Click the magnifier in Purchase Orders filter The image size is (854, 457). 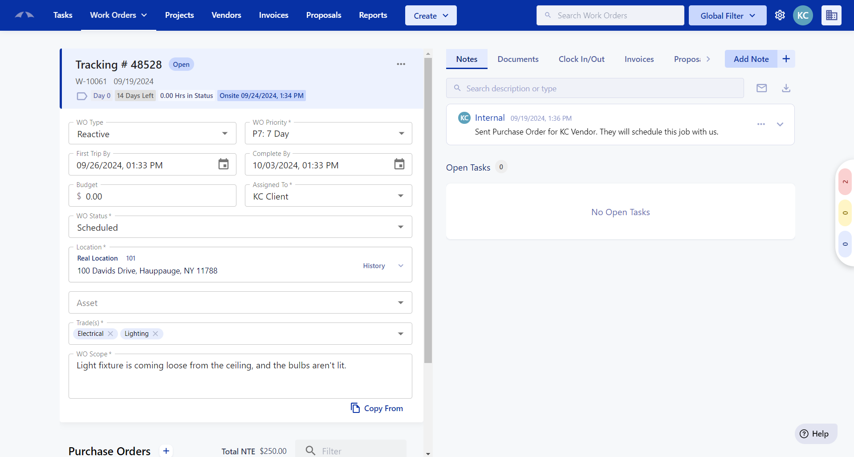tap(311, 451)
